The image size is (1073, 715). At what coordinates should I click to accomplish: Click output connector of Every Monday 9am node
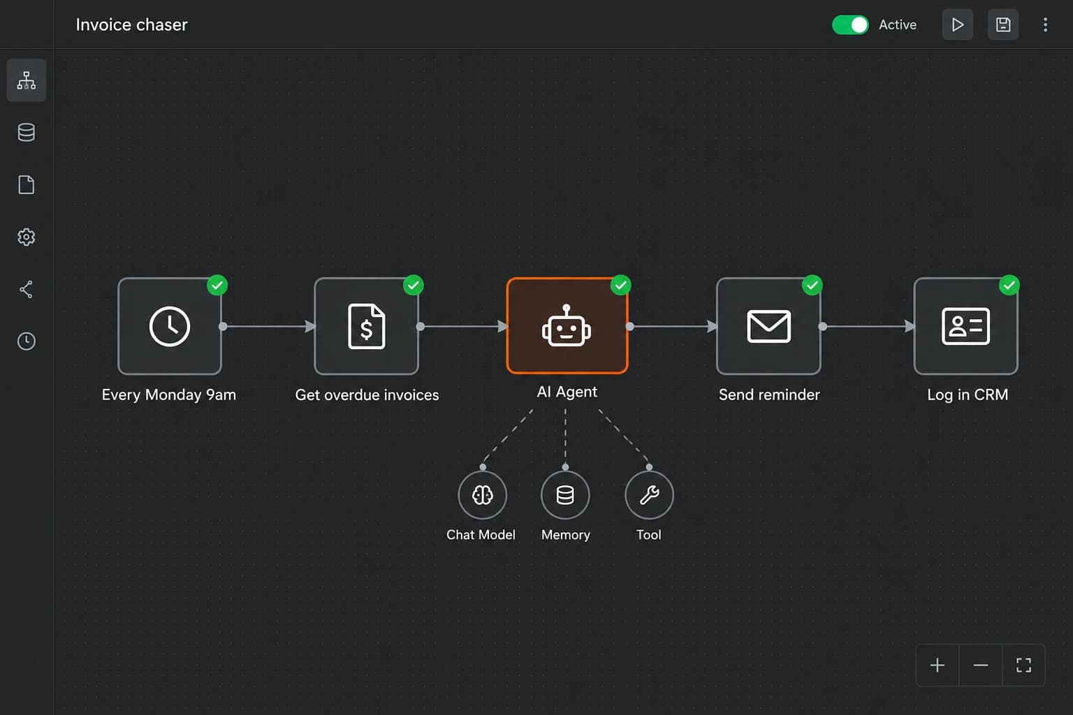(x=223, y=326)
